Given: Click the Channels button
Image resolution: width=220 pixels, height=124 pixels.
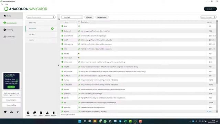Looking at the screenshot, I should click(x=89, y=17).
